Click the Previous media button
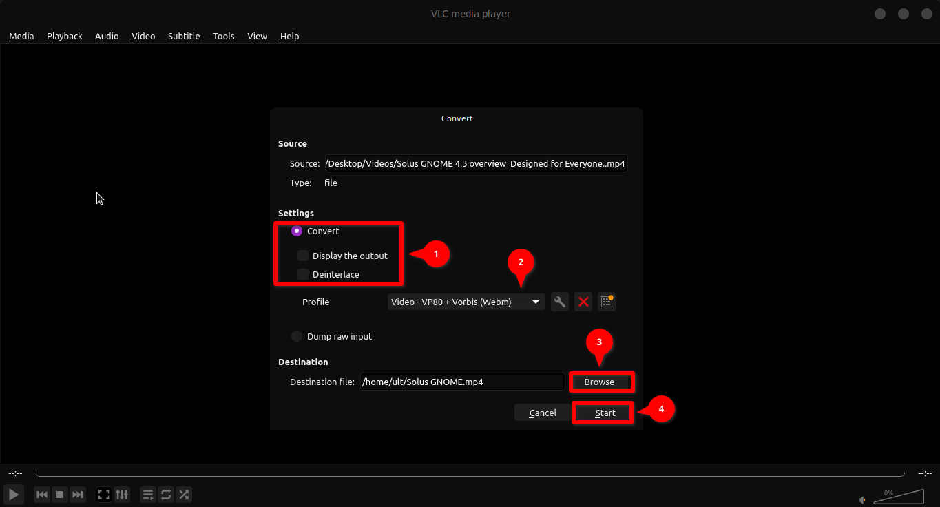The image size is (940, 507). pos(42,495)
